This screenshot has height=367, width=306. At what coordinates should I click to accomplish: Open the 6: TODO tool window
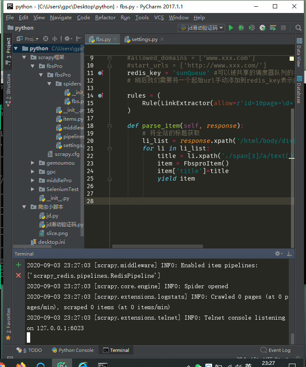pyautogui.click(x=29, y=350)
